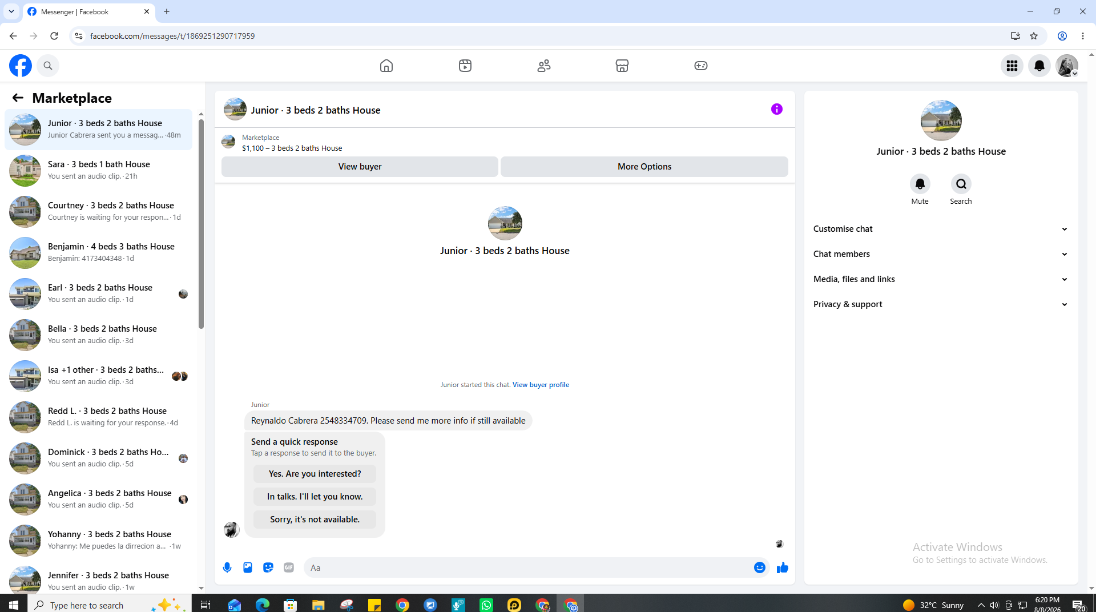This screenshot has width=1096, height=612.
Task: Go back using the Marketplace arrow
Action: (x=18, y=98)
